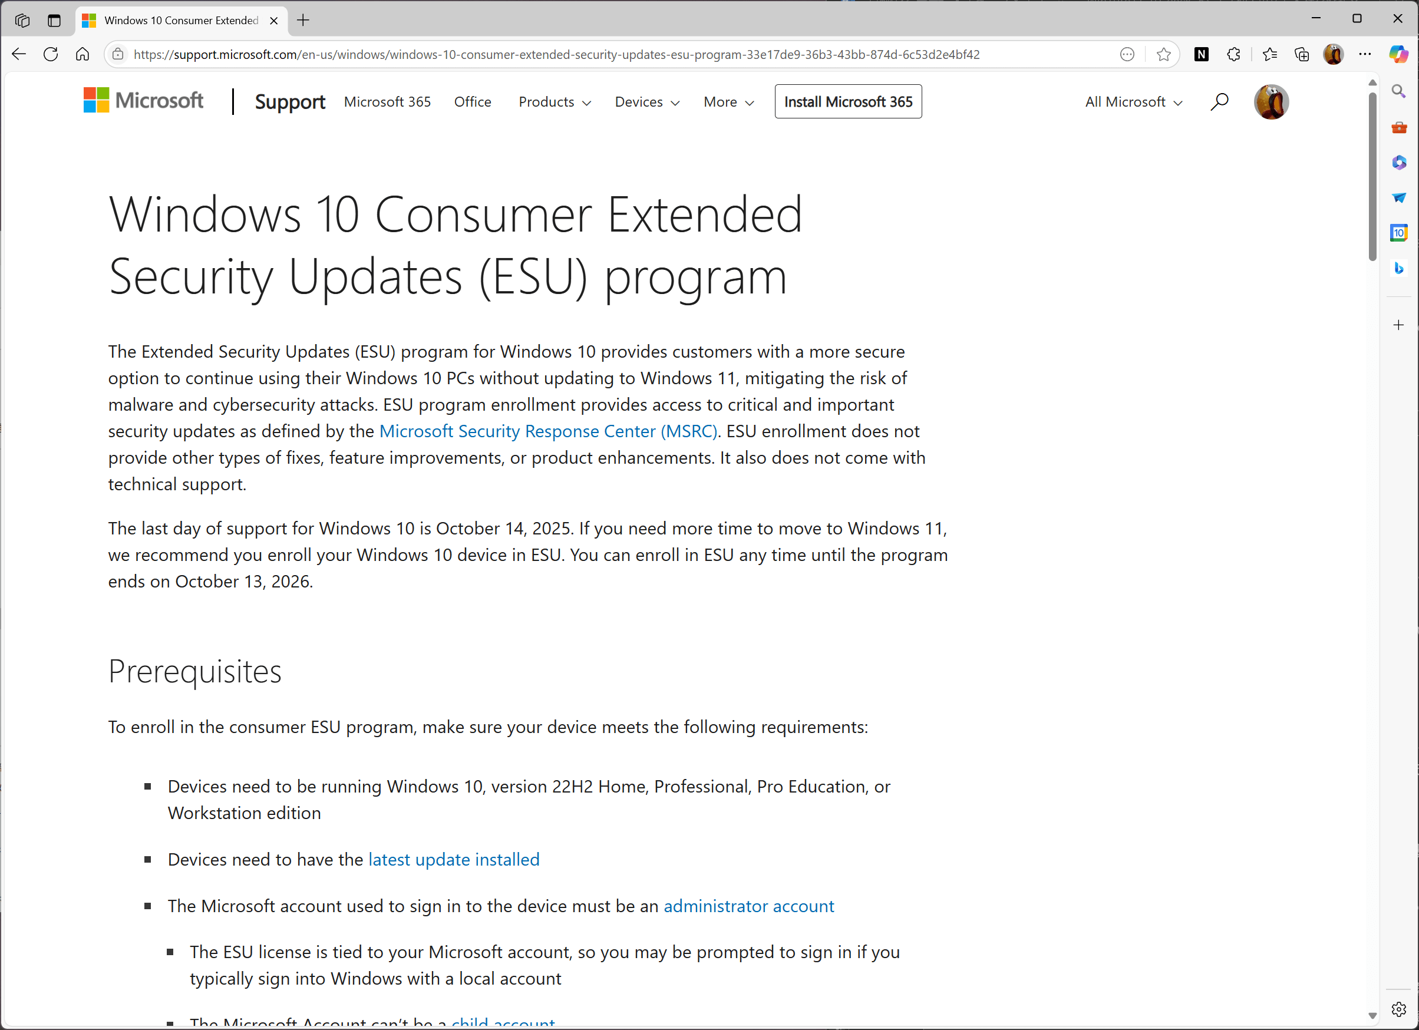
Task: Go back to the previous page
Action: click(x=19, y=54)
